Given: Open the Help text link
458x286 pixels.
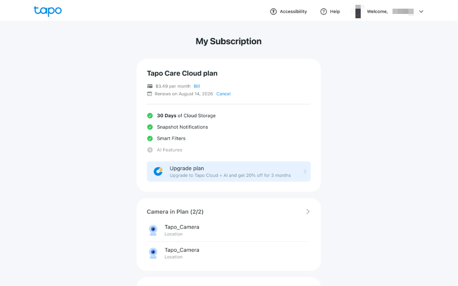Looking at the screenshot, I should coord(335,12).
